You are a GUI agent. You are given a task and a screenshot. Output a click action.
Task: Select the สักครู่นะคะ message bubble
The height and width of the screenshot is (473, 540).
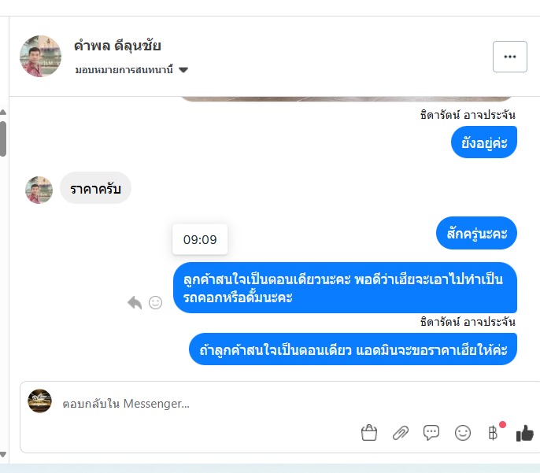(x=476, y=233)
